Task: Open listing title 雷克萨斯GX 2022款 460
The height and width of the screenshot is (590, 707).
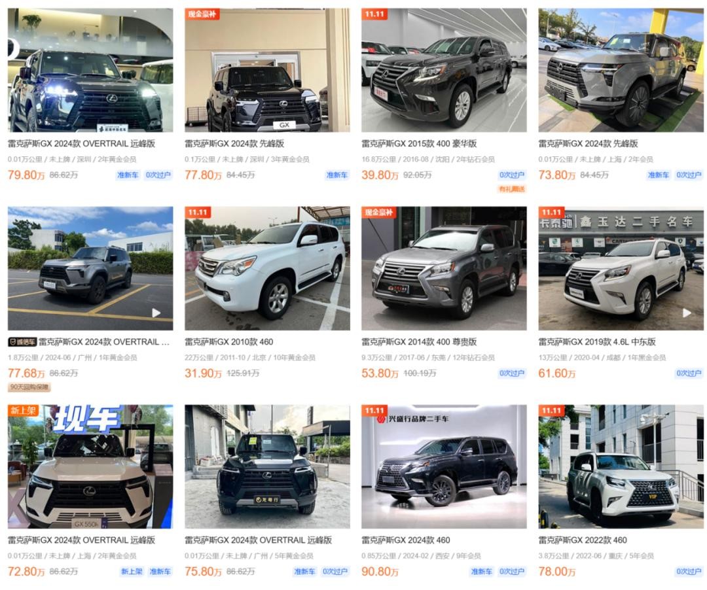Action: click(x=583, y=540)
